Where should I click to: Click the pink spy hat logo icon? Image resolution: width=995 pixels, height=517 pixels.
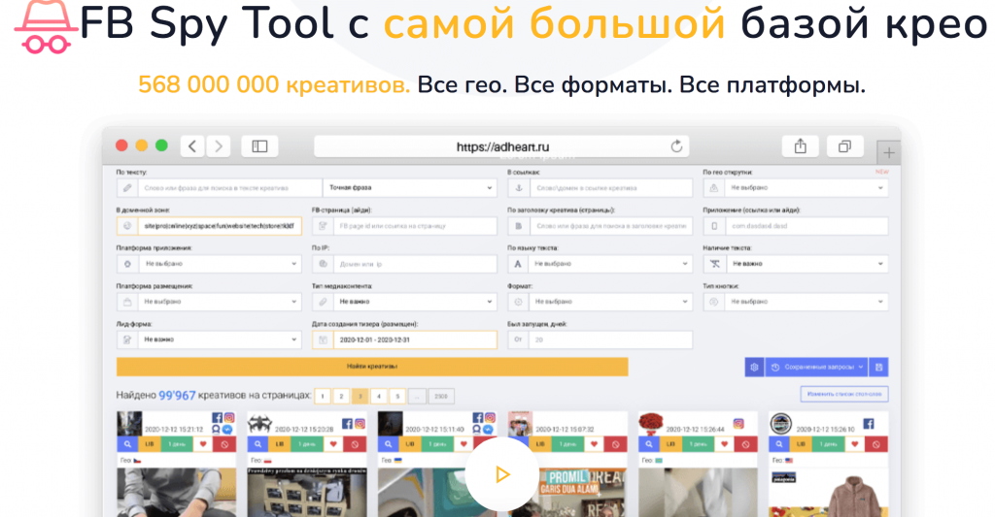pos(45,26)
